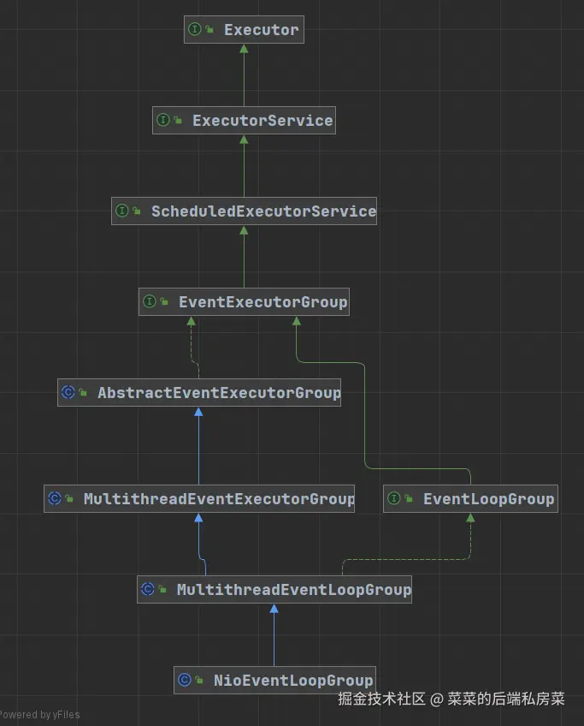
Task: Click the lock icon on AbstractEventExecutorGroup node
Action: point(83,393)
